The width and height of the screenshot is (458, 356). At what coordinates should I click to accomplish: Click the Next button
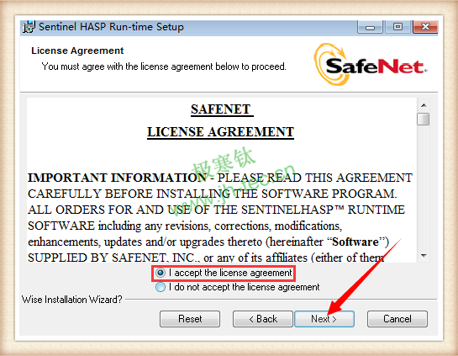click(x=324, y=319)
